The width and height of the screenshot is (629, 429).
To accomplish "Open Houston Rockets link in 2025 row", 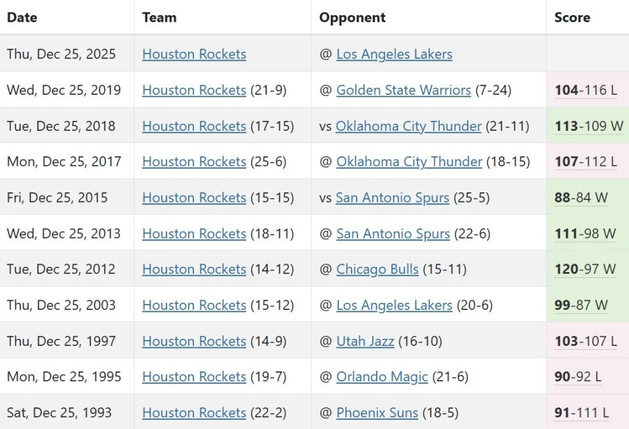I will point(194,54).
